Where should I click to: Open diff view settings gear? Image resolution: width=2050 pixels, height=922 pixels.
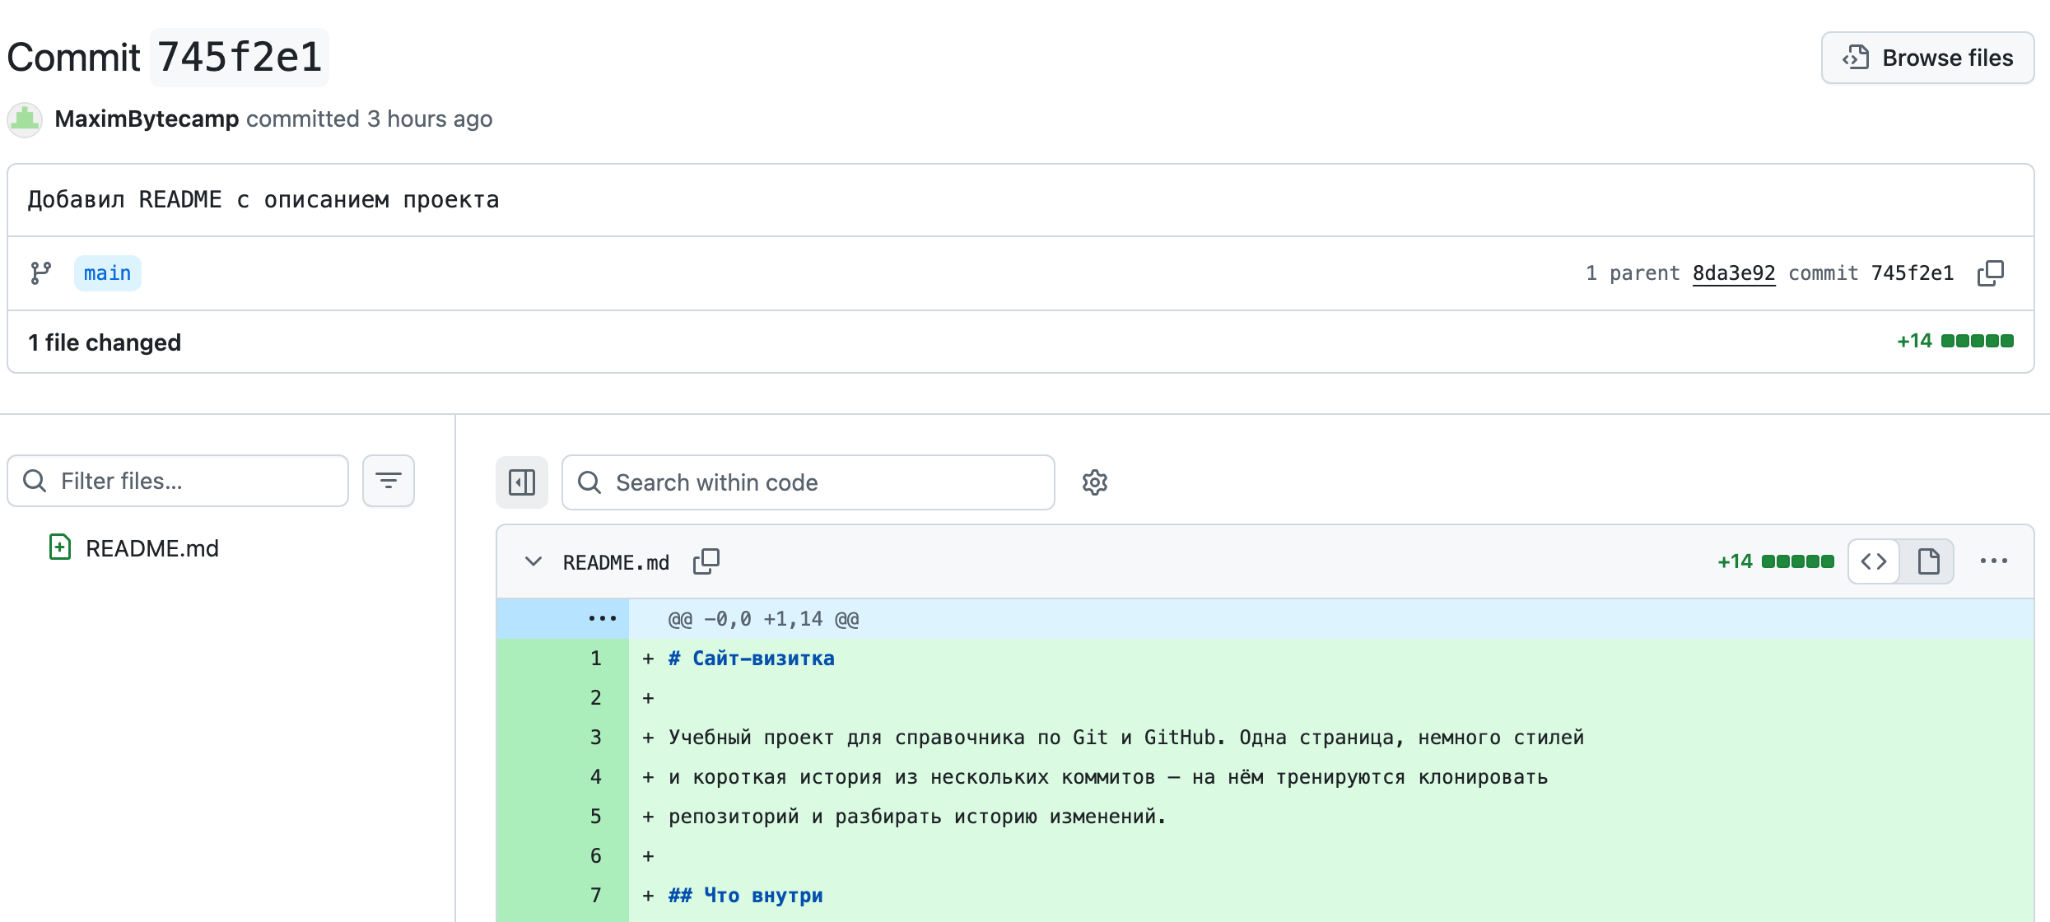coord(1095,482)
